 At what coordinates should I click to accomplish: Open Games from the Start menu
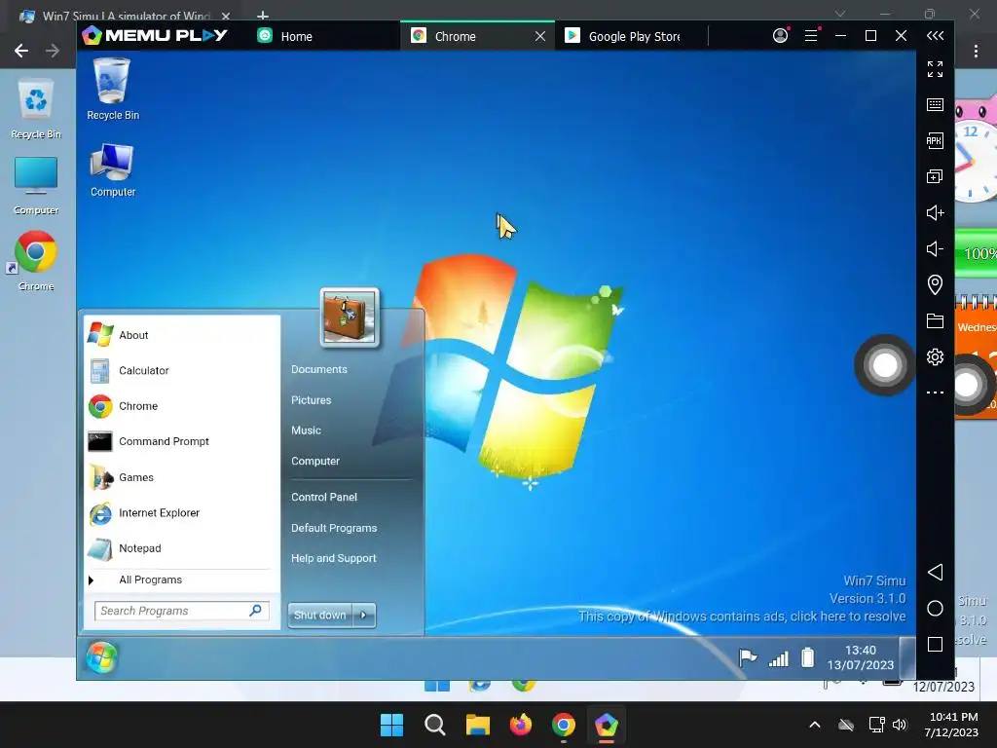click(x=182, y=477)
